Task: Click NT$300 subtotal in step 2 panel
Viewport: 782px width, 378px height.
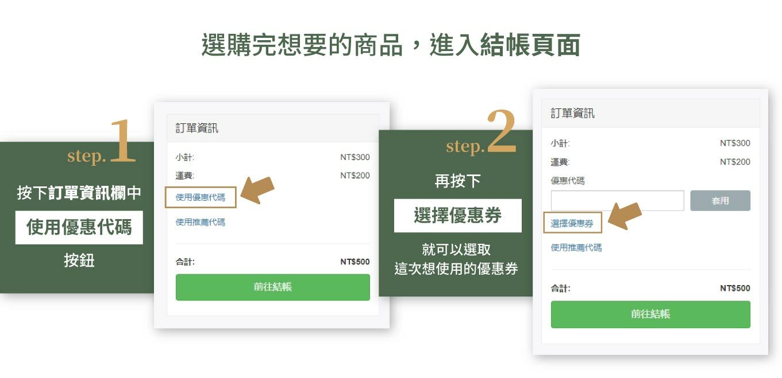Action: (735, 143)
